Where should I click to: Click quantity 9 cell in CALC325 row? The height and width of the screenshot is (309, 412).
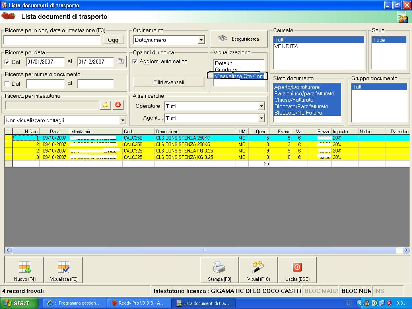pyautogui.click(x=259, y=151)
